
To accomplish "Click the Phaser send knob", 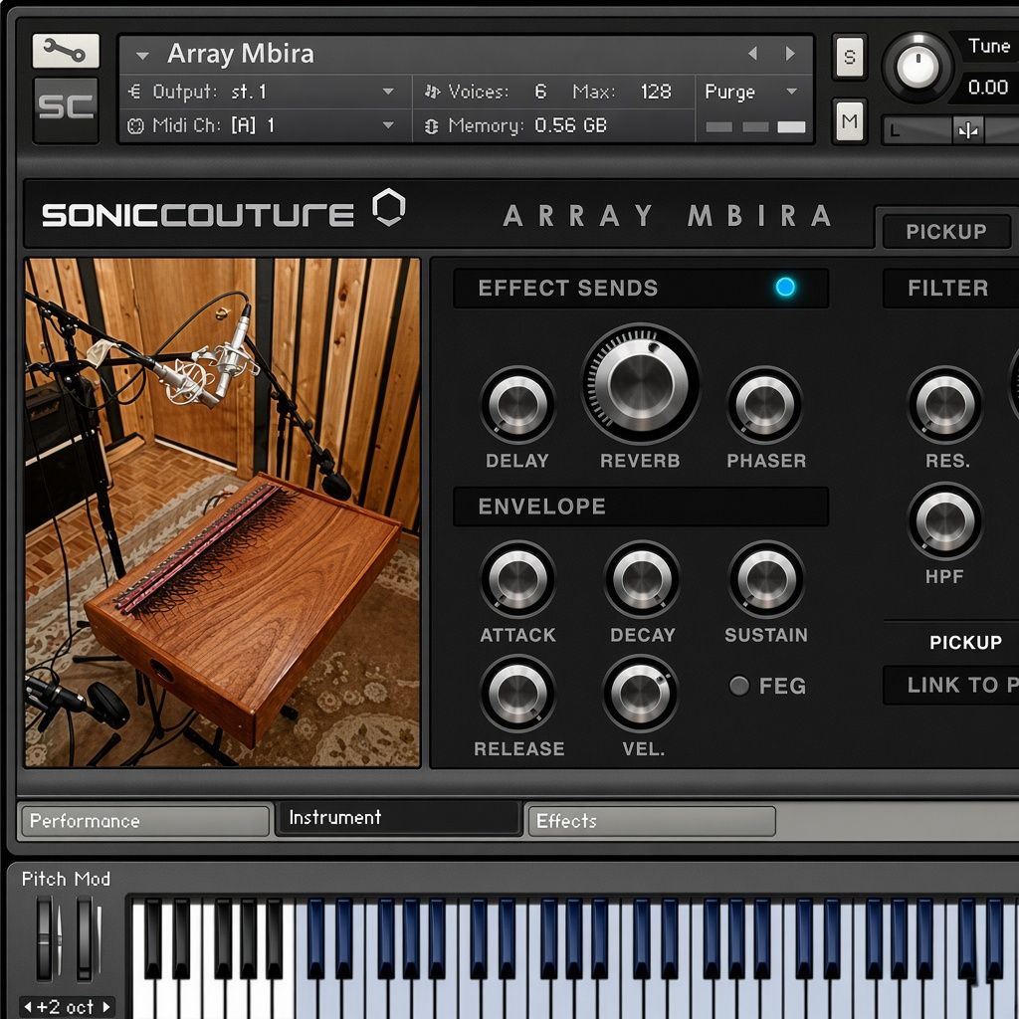I will (764, 404).
